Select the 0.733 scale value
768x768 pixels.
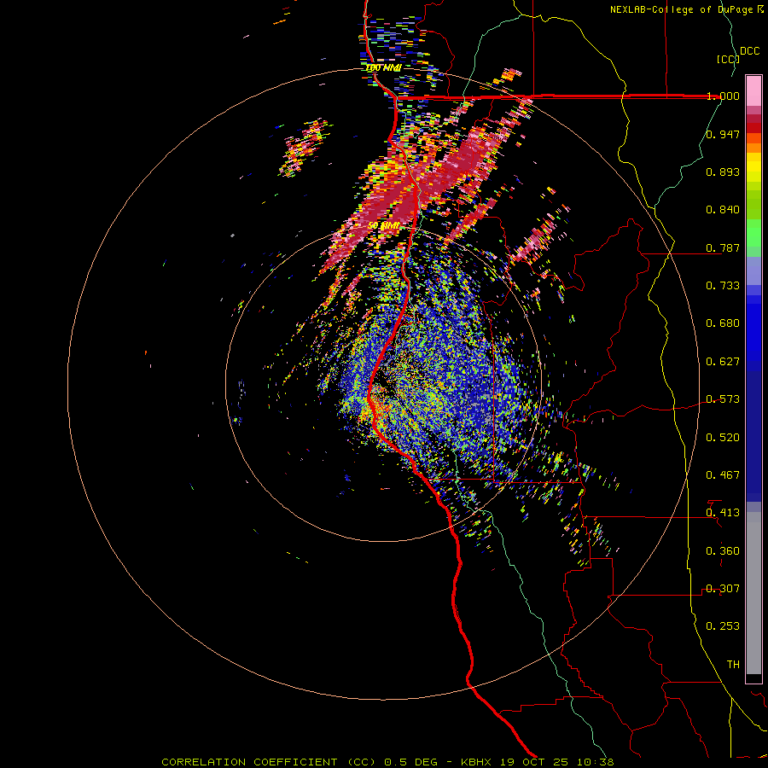(723, 286)
